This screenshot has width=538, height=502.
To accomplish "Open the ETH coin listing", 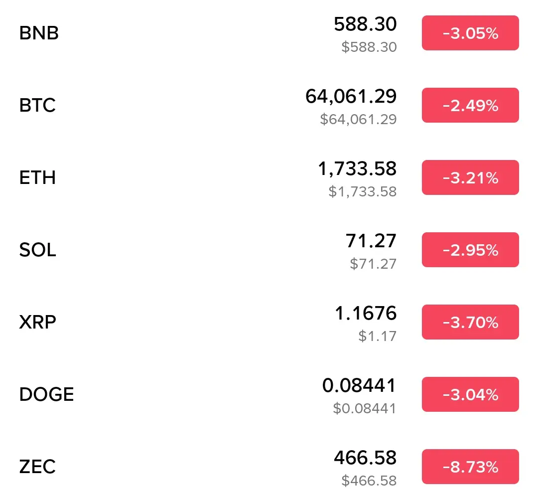I will [269, 177].
